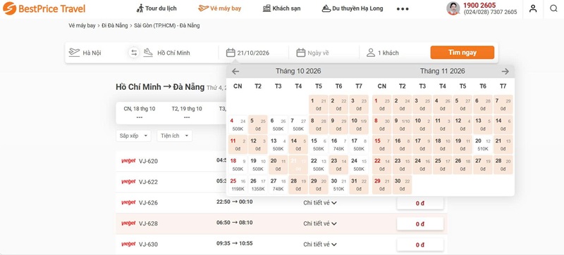Click the Hồ Chí Minh destination field
Screen dimensions: 564x255
pyautogui.click(x=179, y=53)
